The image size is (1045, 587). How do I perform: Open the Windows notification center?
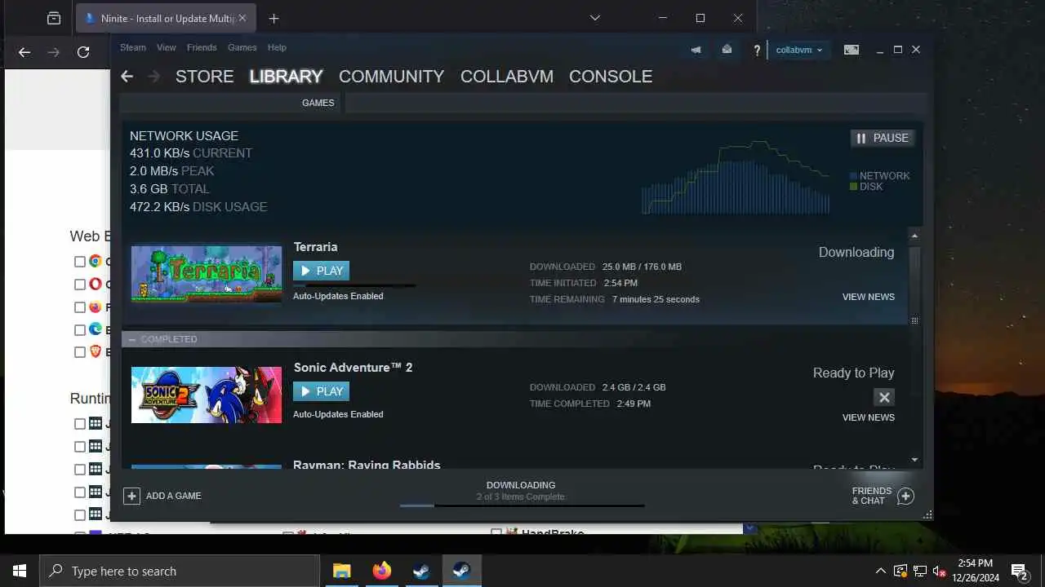pyautogui.click(x=1019, y=572)
